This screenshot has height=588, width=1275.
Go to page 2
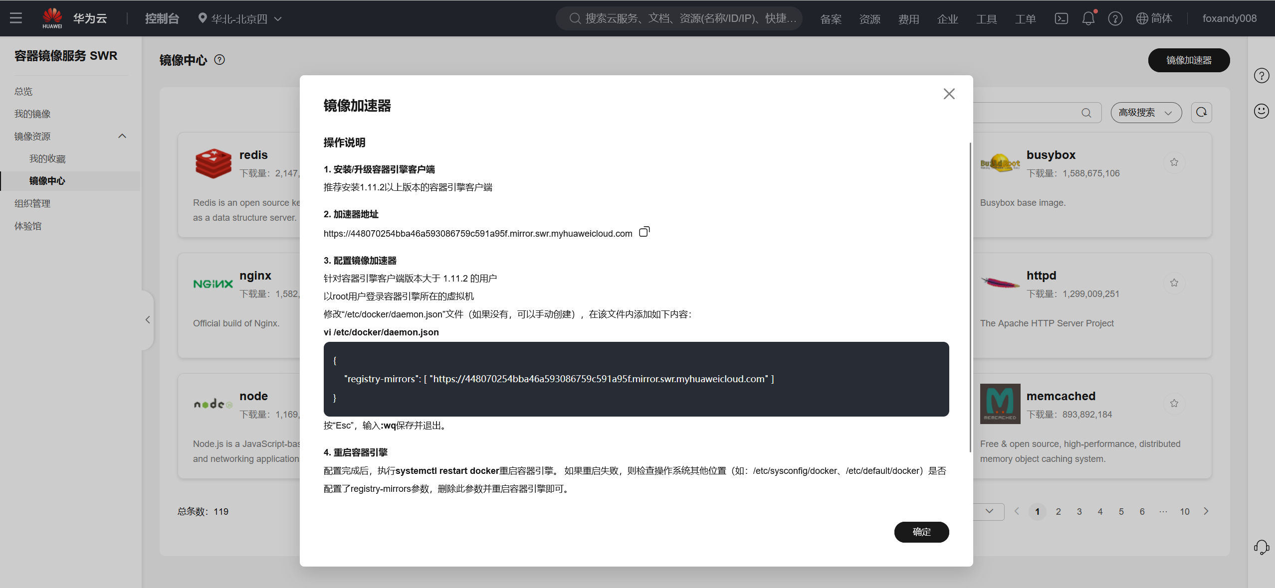coord(1059,512)
